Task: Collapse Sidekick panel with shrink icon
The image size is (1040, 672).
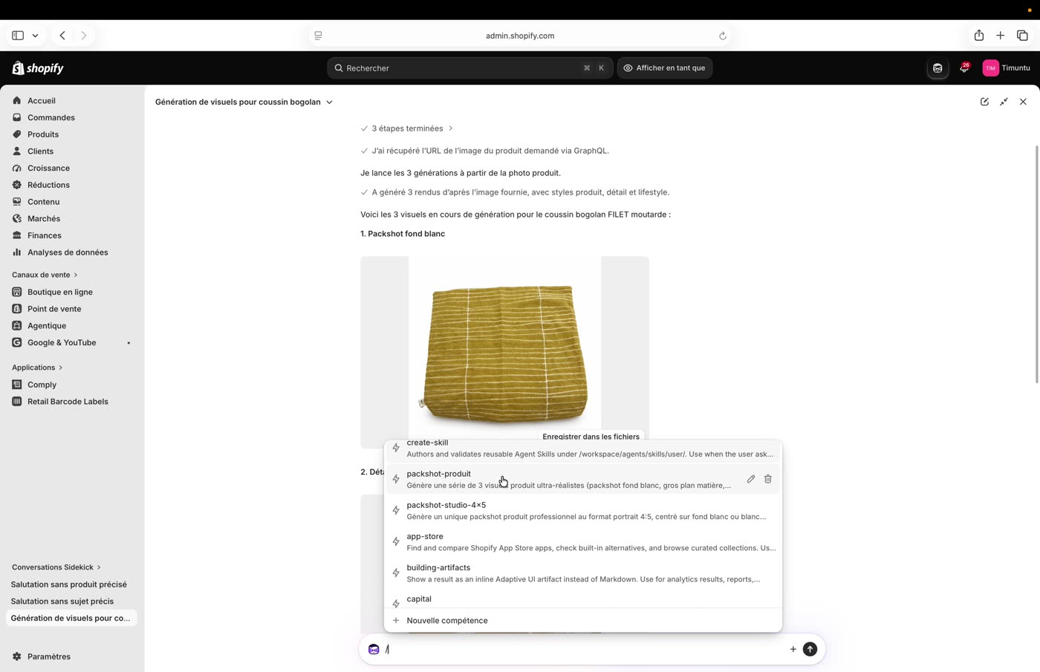Action: pyautogui.click(x=1004, y=102)
